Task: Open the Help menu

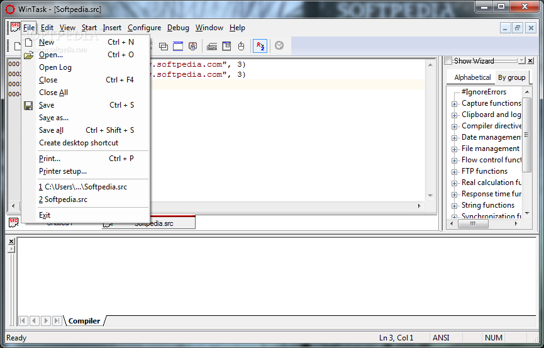Action: [x=237, y=28]
